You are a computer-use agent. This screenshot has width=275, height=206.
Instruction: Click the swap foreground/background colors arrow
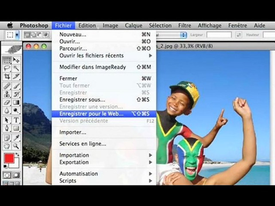[17, 154]
